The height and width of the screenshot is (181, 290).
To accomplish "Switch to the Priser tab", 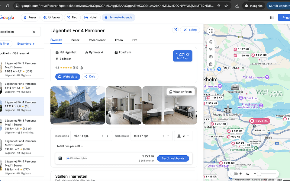I will [75, 40].
